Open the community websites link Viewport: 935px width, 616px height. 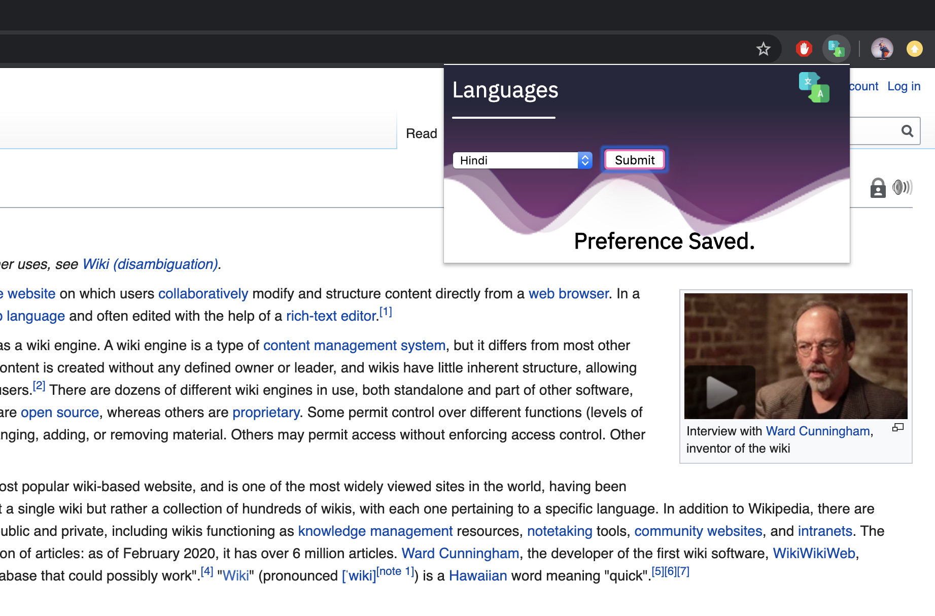tap(698, 531)
